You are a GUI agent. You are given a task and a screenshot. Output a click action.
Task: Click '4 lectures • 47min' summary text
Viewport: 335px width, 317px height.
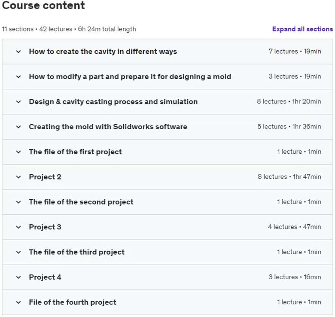click(294, 227)
